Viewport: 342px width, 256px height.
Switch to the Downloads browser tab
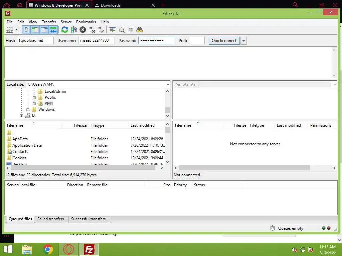click(125, 5)
